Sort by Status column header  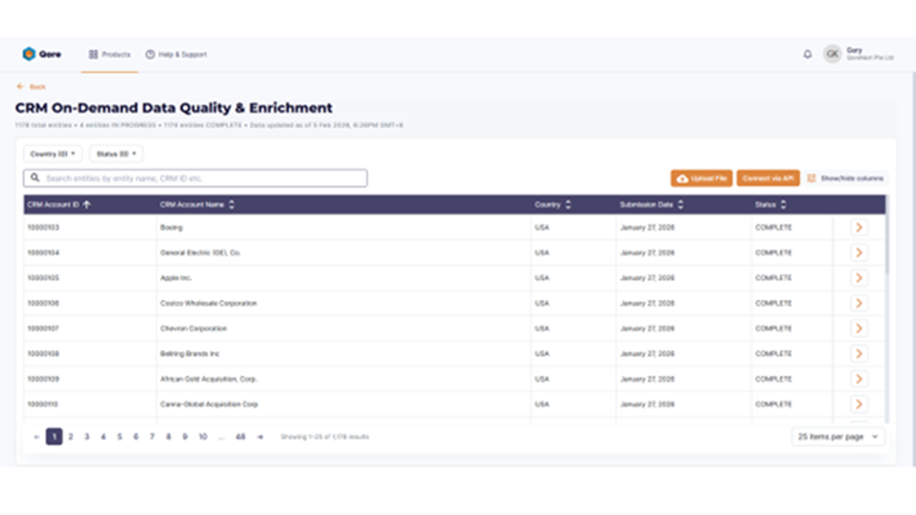click(x=770, y=205)
